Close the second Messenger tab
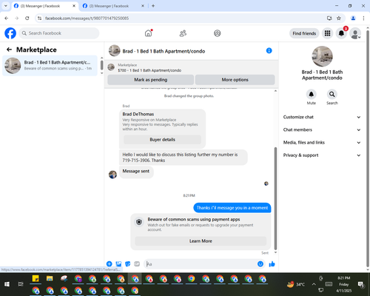Image resolution: width=370 pixels, height=296 pixels. [x=143, y=6]
